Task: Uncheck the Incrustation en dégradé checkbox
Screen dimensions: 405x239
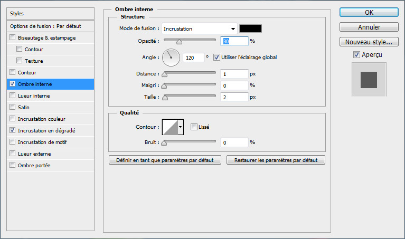Action: (12, 130)
